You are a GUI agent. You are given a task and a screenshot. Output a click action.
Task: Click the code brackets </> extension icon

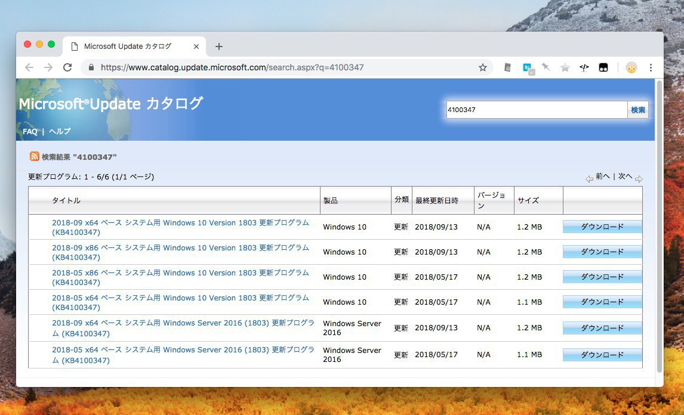click(584, 67)
